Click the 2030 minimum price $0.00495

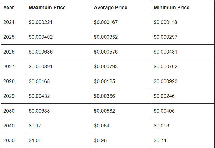tap(164, 111)
